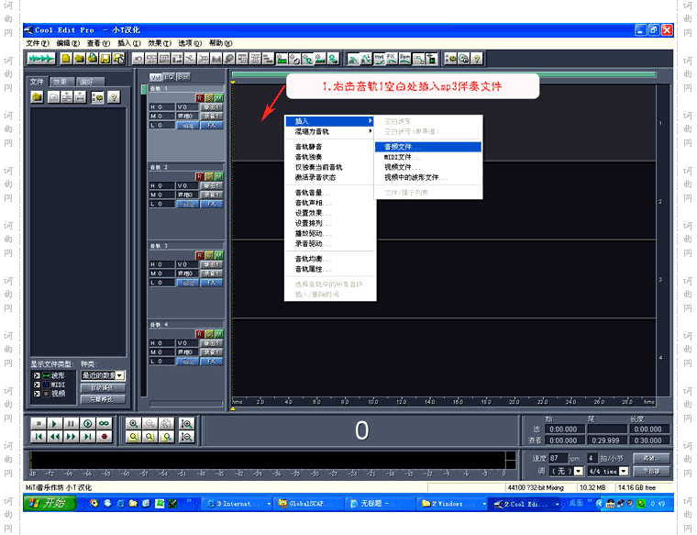Screen dimensions: 697x535
Task: Select 视频文件 in the insert submenu
Action: pos(428,167)
